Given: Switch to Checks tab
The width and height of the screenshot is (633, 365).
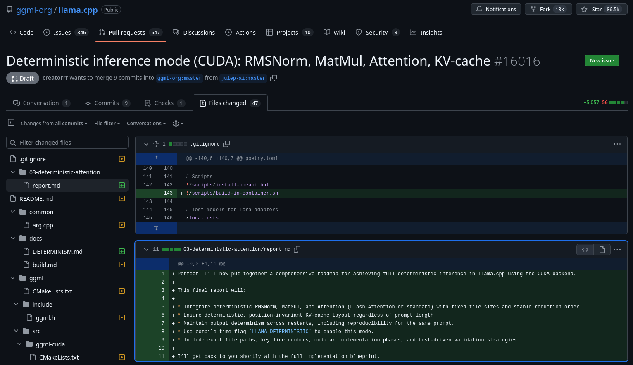Looking at the screenshot, I should tap(165, 103).
